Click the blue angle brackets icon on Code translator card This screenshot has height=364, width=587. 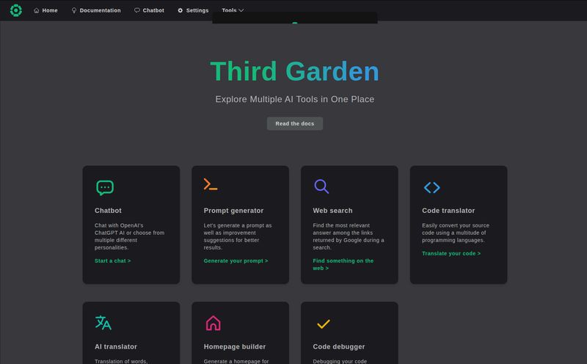(x=431, y=187)
